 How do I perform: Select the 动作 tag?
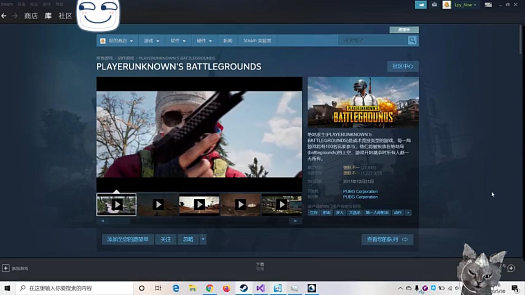(398, 213)
